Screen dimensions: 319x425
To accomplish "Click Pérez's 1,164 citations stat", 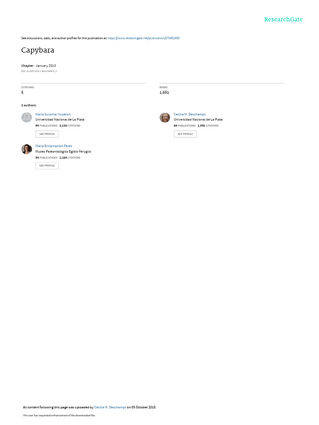I will tap(70, 157).
